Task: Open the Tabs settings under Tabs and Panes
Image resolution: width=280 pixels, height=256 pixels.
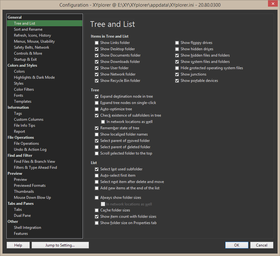Action: (x=18, y=209)
